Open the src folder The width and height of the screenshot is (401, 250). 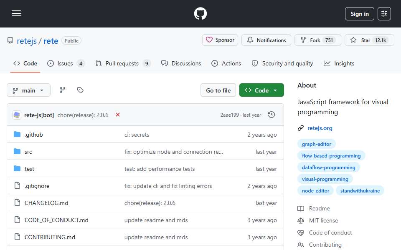point(28,152)
